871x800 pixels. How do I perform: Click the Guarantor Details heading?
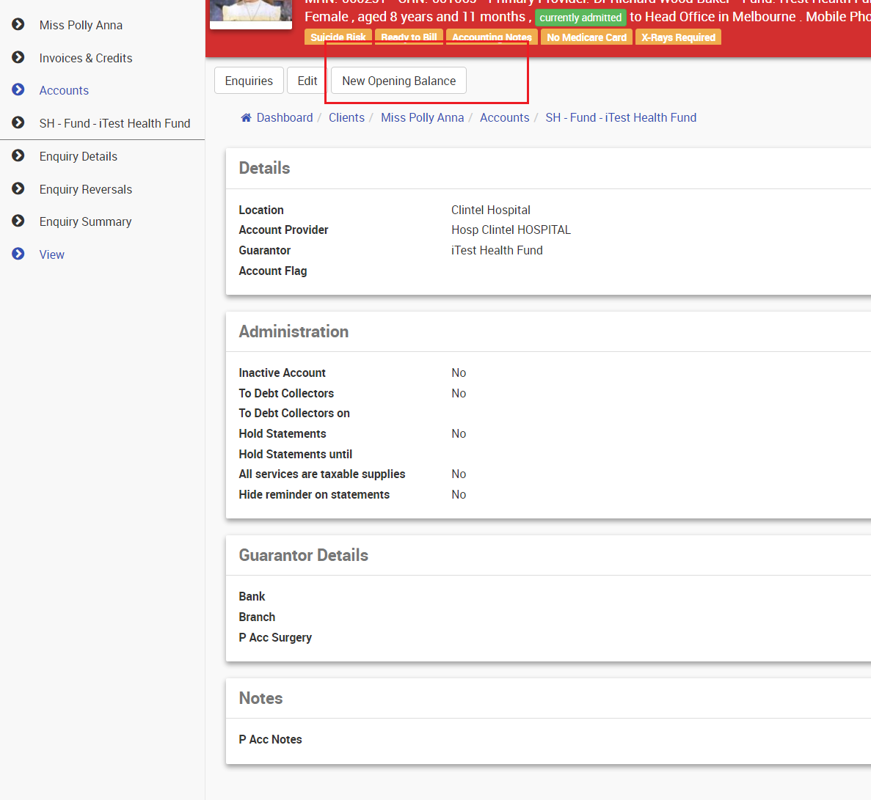(x=303, y=555)
